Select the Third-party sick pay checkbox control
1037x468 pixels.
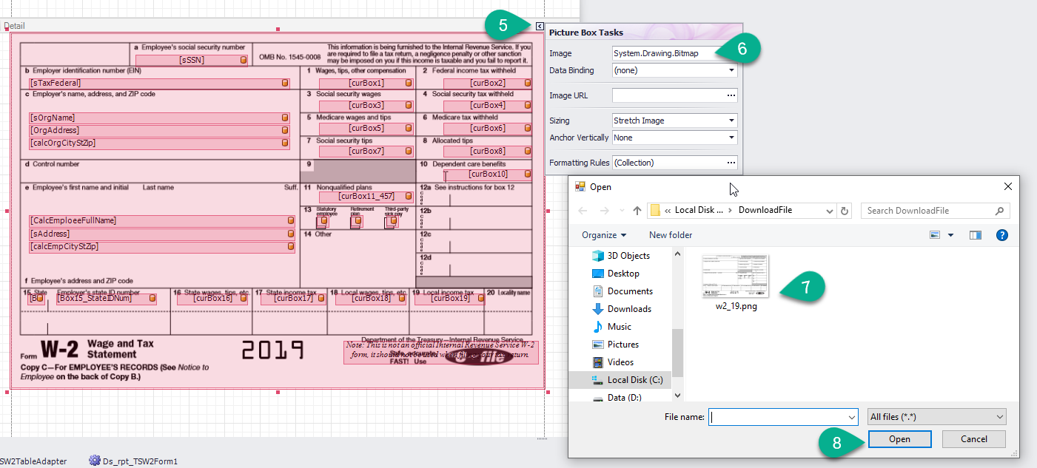[391, 222]
